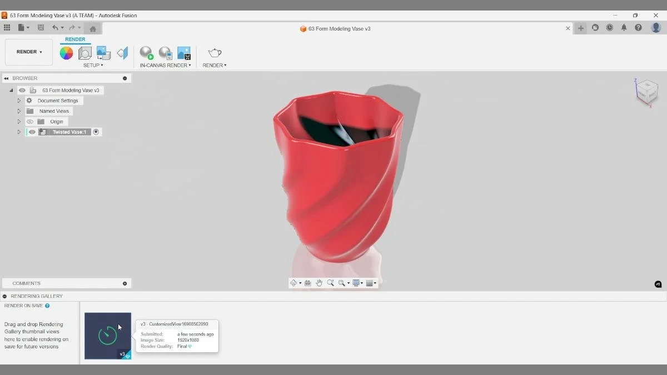Select the Zoom tool from navigation bar

coord(331,283)
